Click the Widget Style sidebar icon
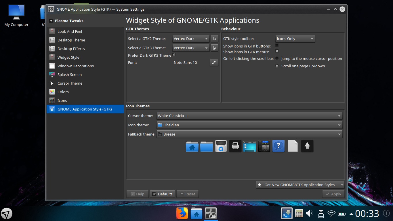This screenshot has width=393, height=221. (x=52, y=57)
